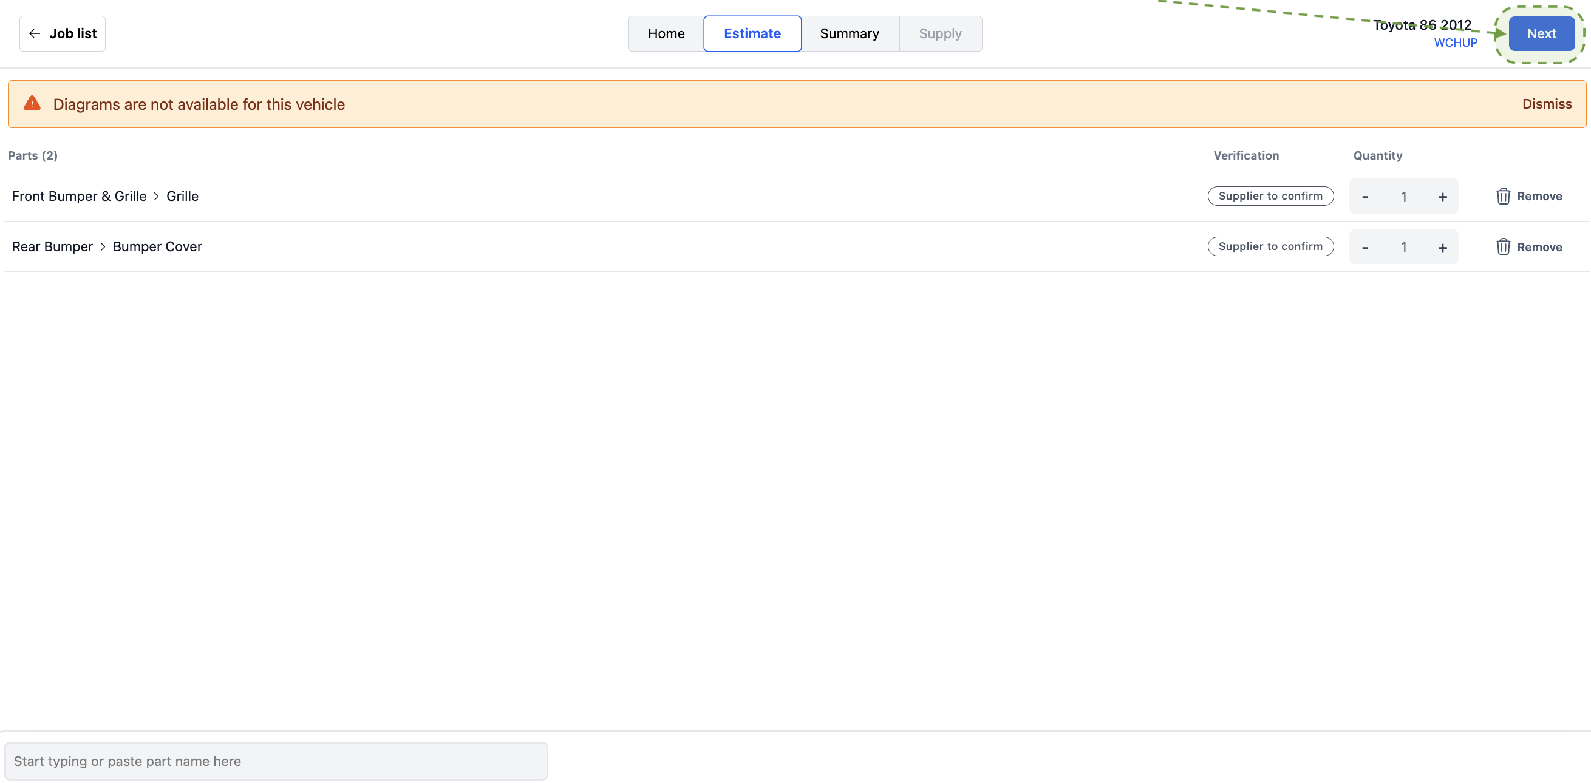Click Remove text in Bumper Cover row

[1539, 247]
